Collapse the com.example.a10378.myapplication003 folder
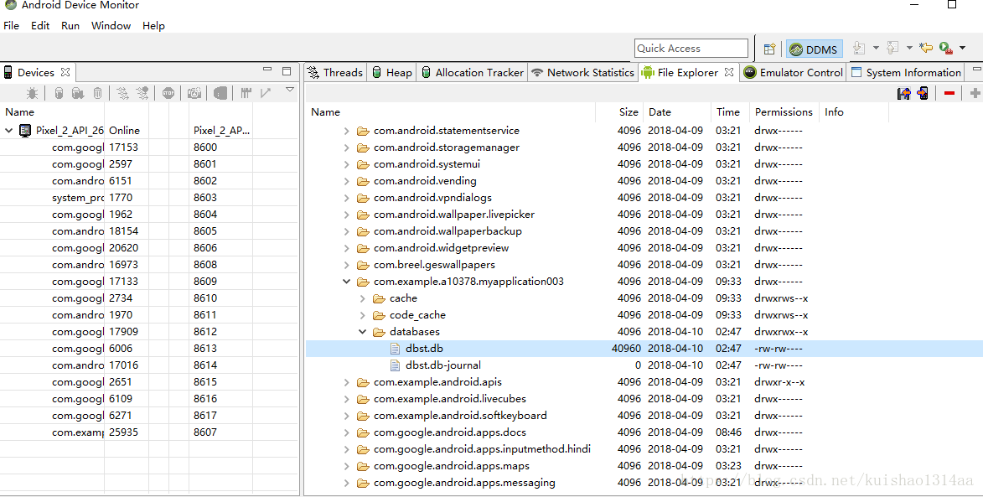This screenshot has width=983, height=497. 346,282
